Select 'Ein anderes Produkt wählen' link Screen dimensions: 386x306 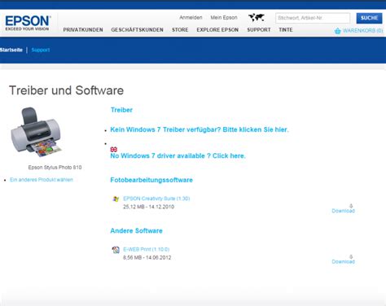coord(42,180)
